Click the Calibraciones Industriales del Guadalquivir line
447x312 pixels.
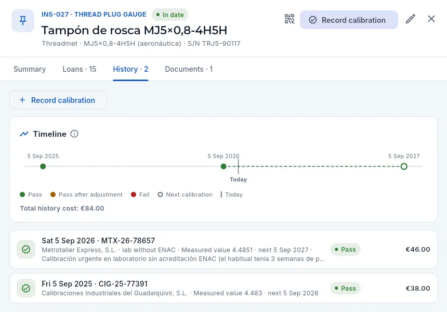tap(180, 293)
